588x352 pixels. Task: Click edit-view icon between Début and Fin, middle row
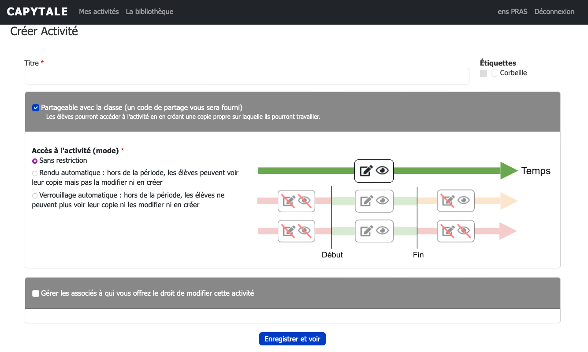(x=374, y=201)
